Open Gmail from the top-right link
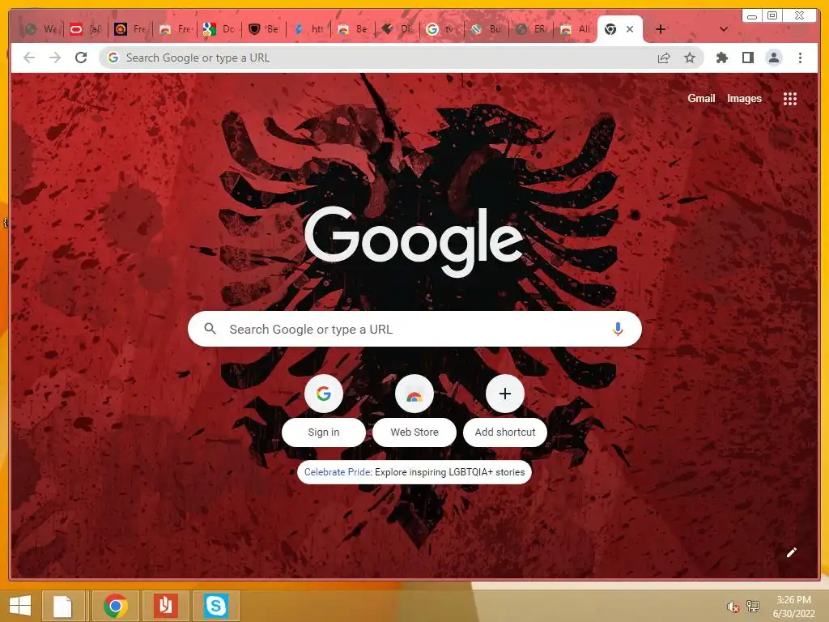Screen dimensions: 829x622 pos(701,98)
